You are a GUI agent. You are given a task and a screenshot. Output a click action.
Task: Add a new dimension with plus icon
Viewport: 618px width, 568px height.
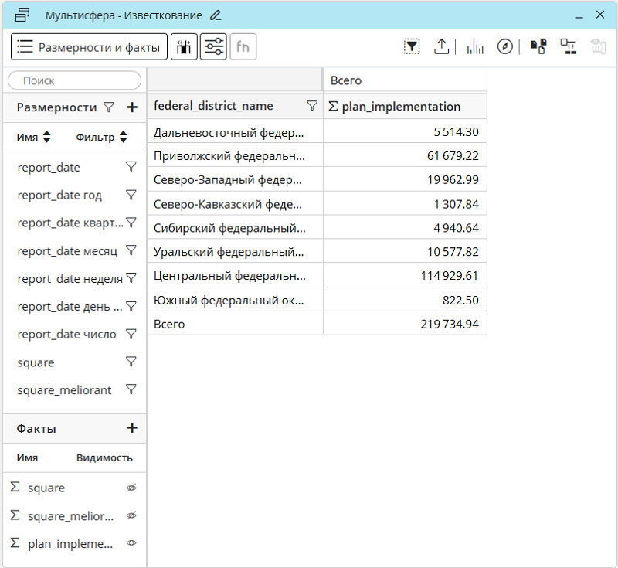131,107
